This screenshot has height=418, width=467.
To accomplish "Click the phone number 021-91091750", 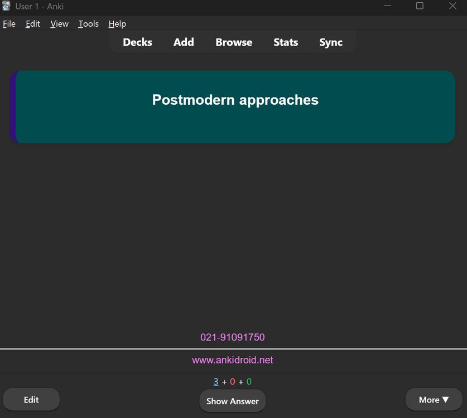I will [233, 337].
